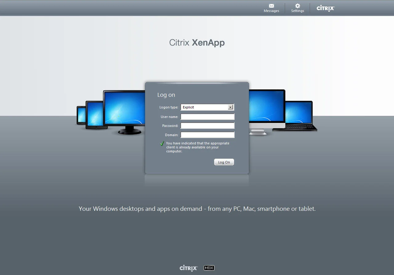Click the HDX badge icon

[209, 268]
